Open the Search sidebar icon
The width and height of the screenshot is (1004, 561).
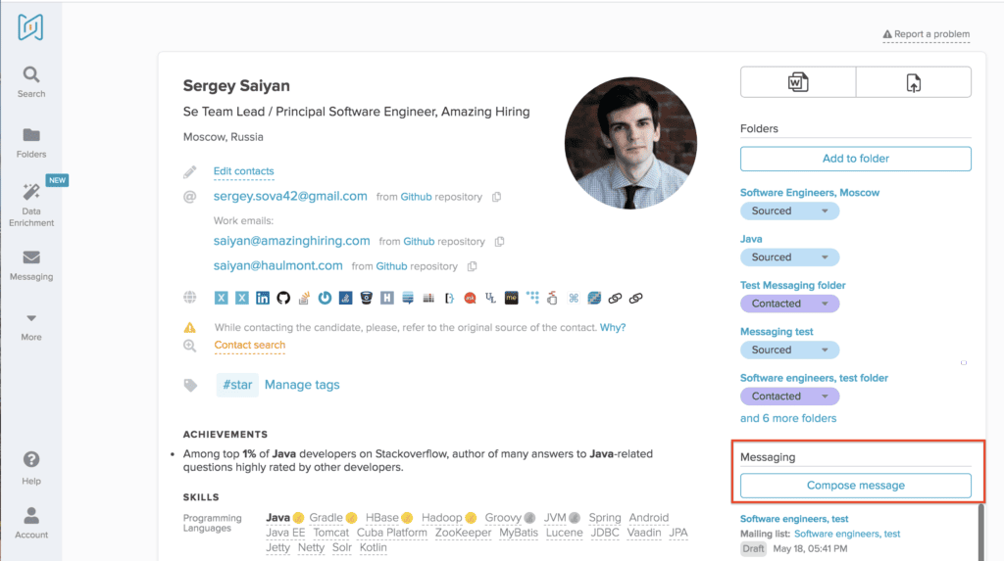coord(30,82)
